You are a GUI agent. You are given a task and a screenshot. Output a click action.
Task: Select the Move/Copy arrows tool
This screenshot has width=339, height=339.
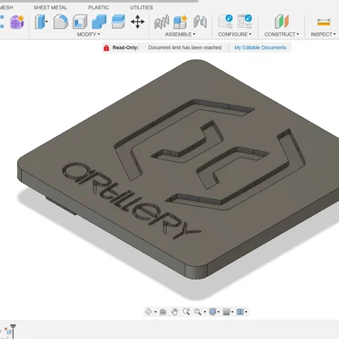pyautogui.click(x=137, y=22)
